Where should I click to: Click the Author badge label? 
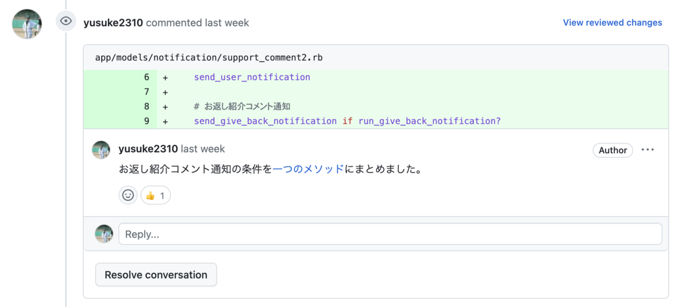pyautogui.click(x=612, y=150)
